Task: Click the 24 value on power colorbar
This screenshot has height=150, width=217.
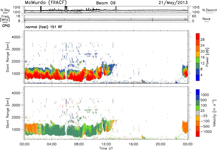Action: point(202,45)
